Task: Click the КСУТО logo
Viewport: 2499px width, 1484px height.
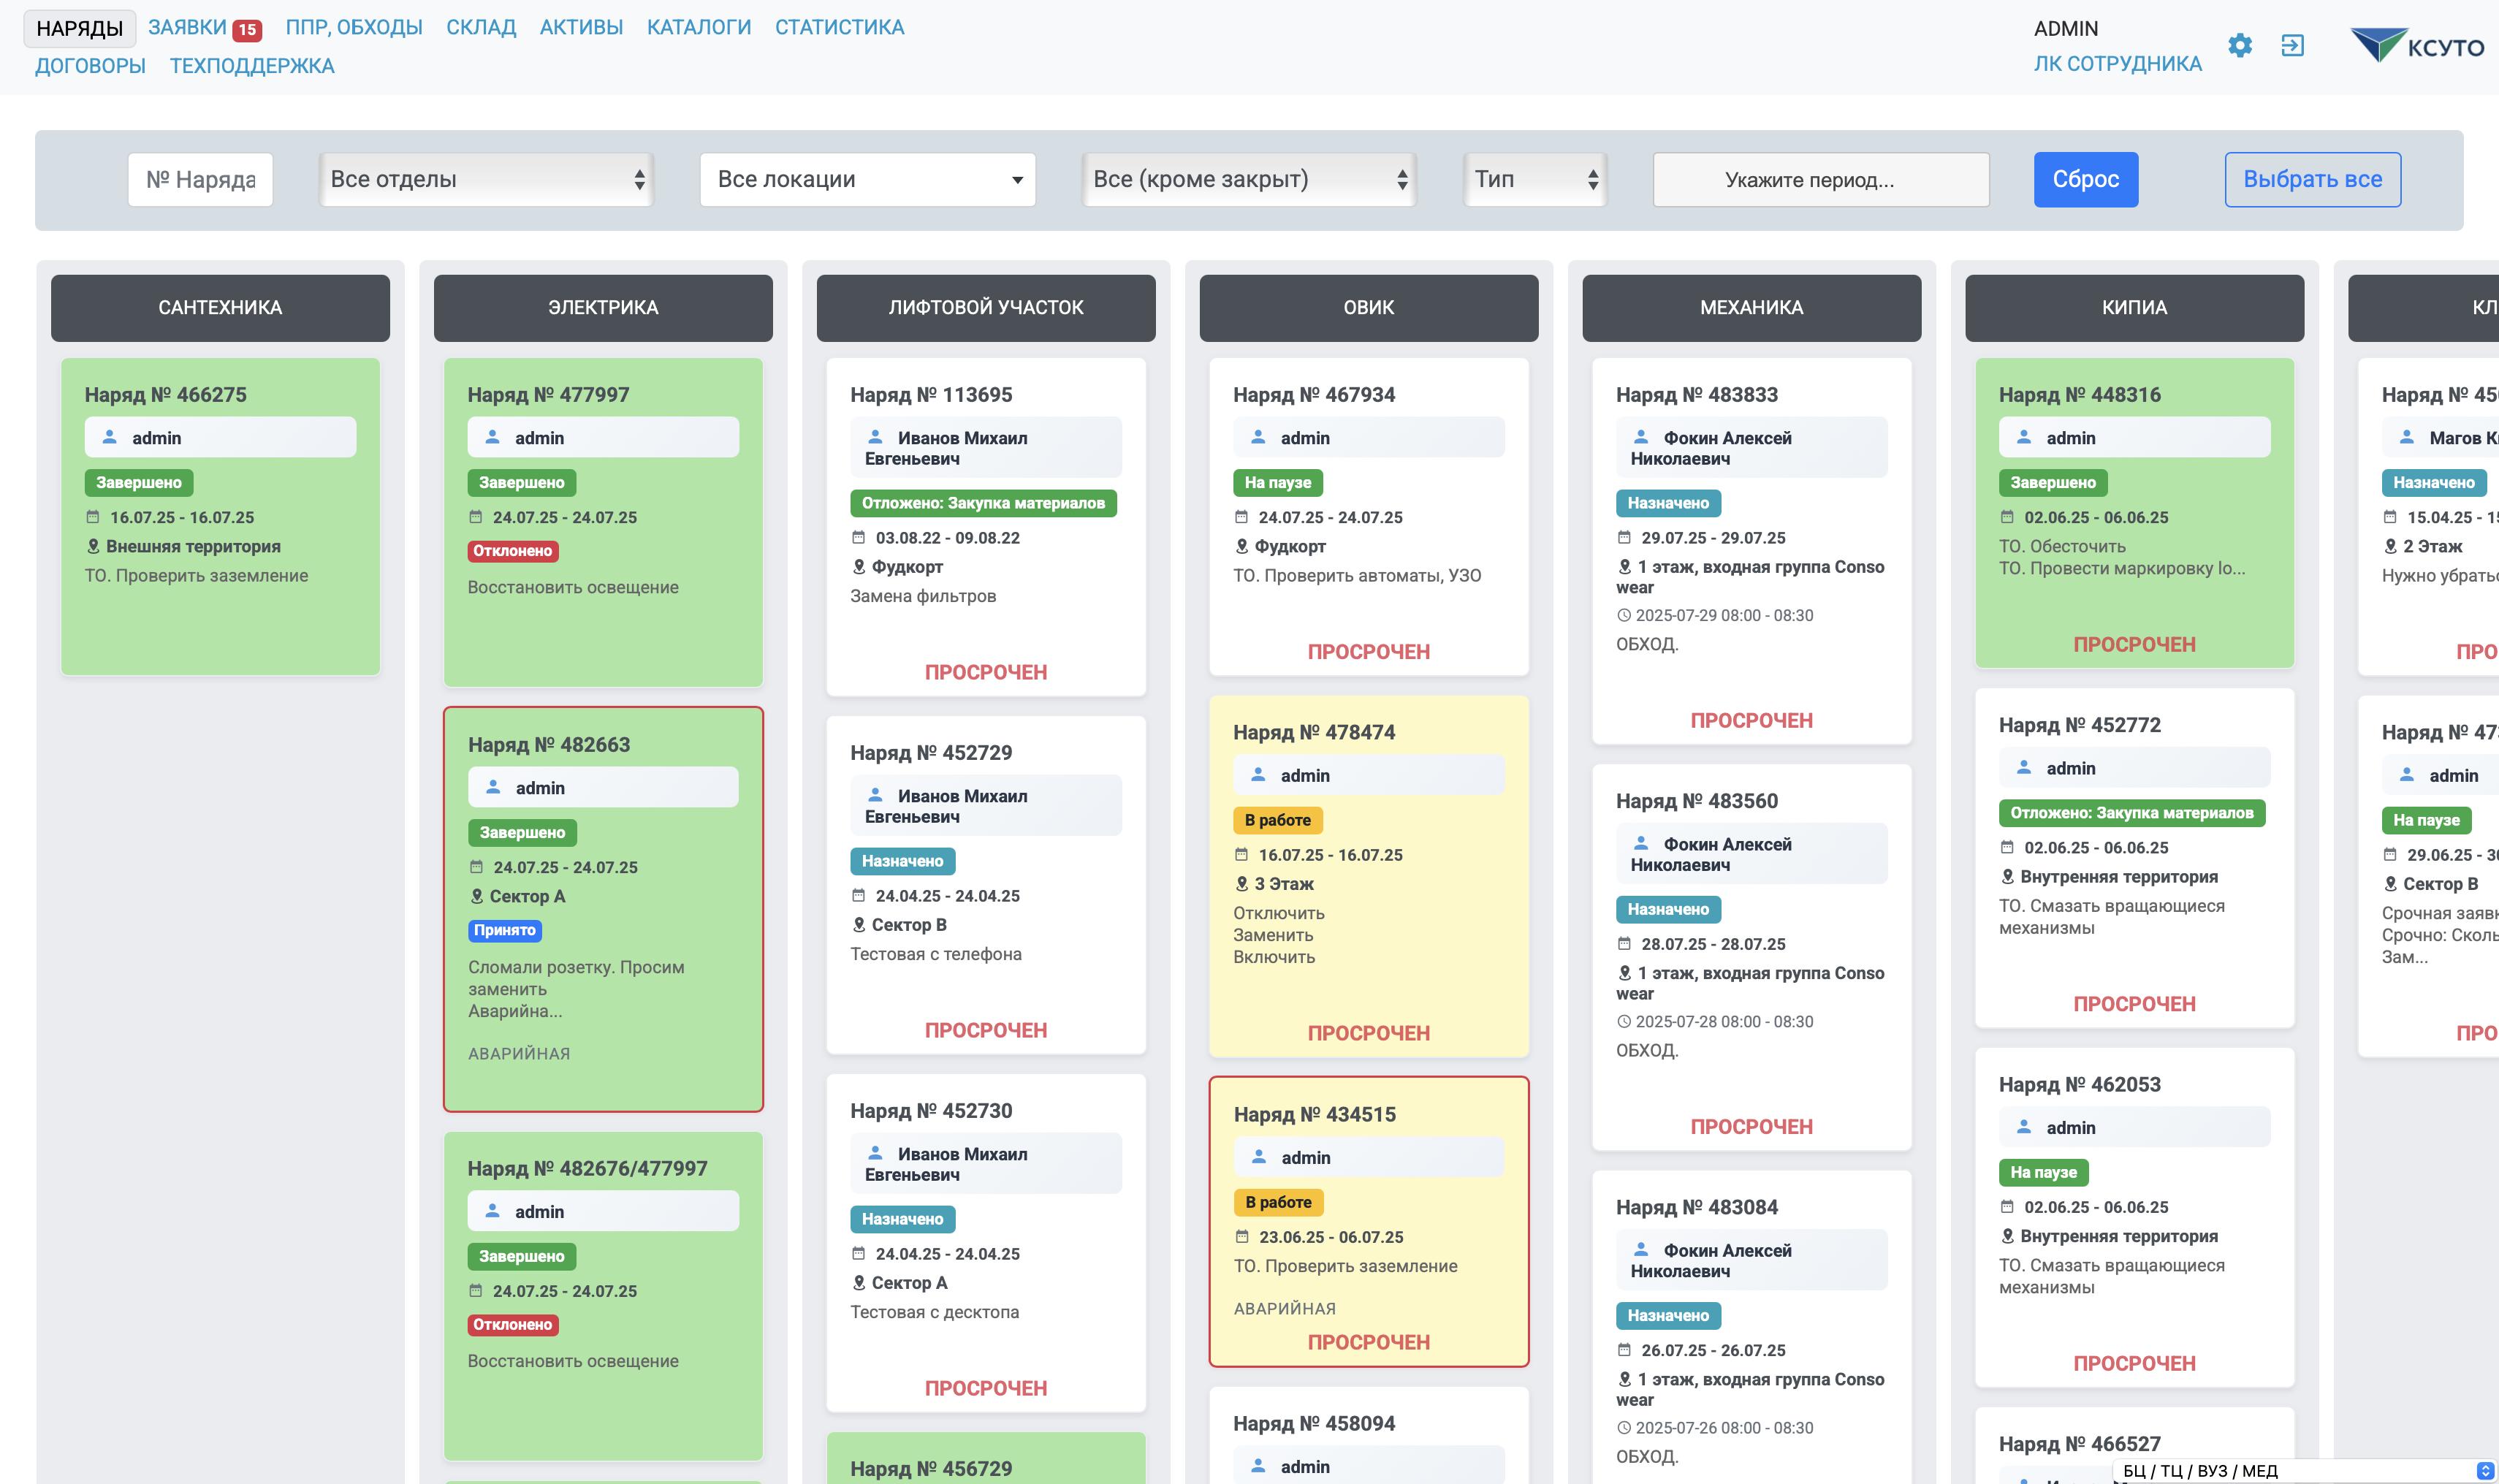Action: pyautogui.click(x=2416, y=46)
